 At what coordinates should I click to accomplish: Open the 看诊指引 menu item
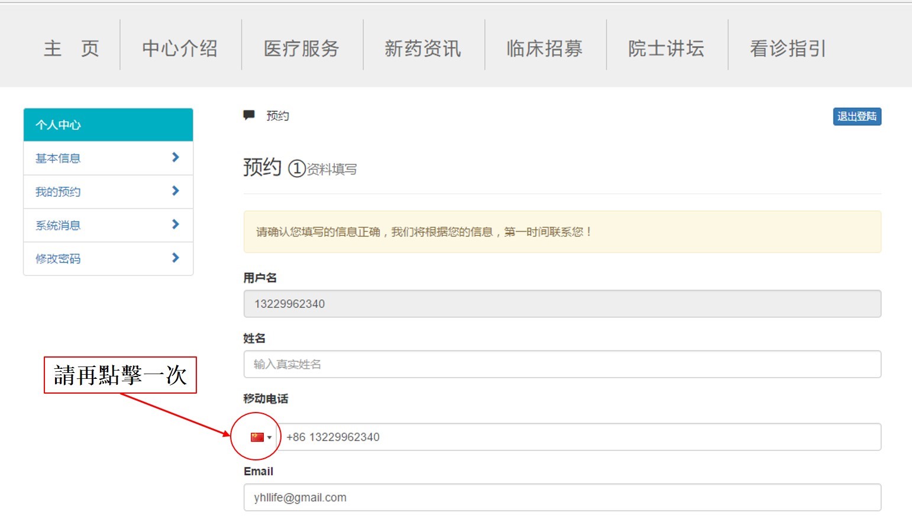[x=788, y=48]
